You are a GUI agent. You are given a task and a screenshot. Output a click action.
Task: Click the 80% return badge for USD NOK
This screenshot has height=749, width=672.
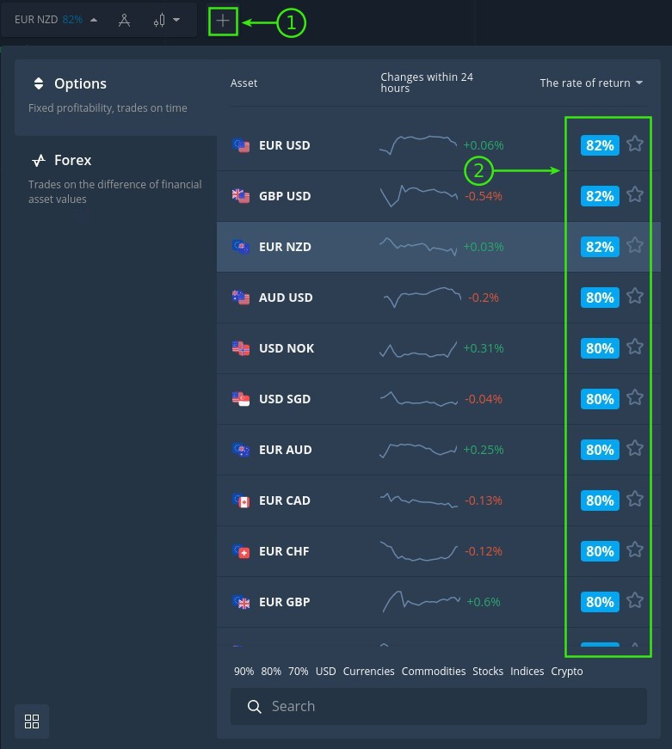tap(600, 348)
